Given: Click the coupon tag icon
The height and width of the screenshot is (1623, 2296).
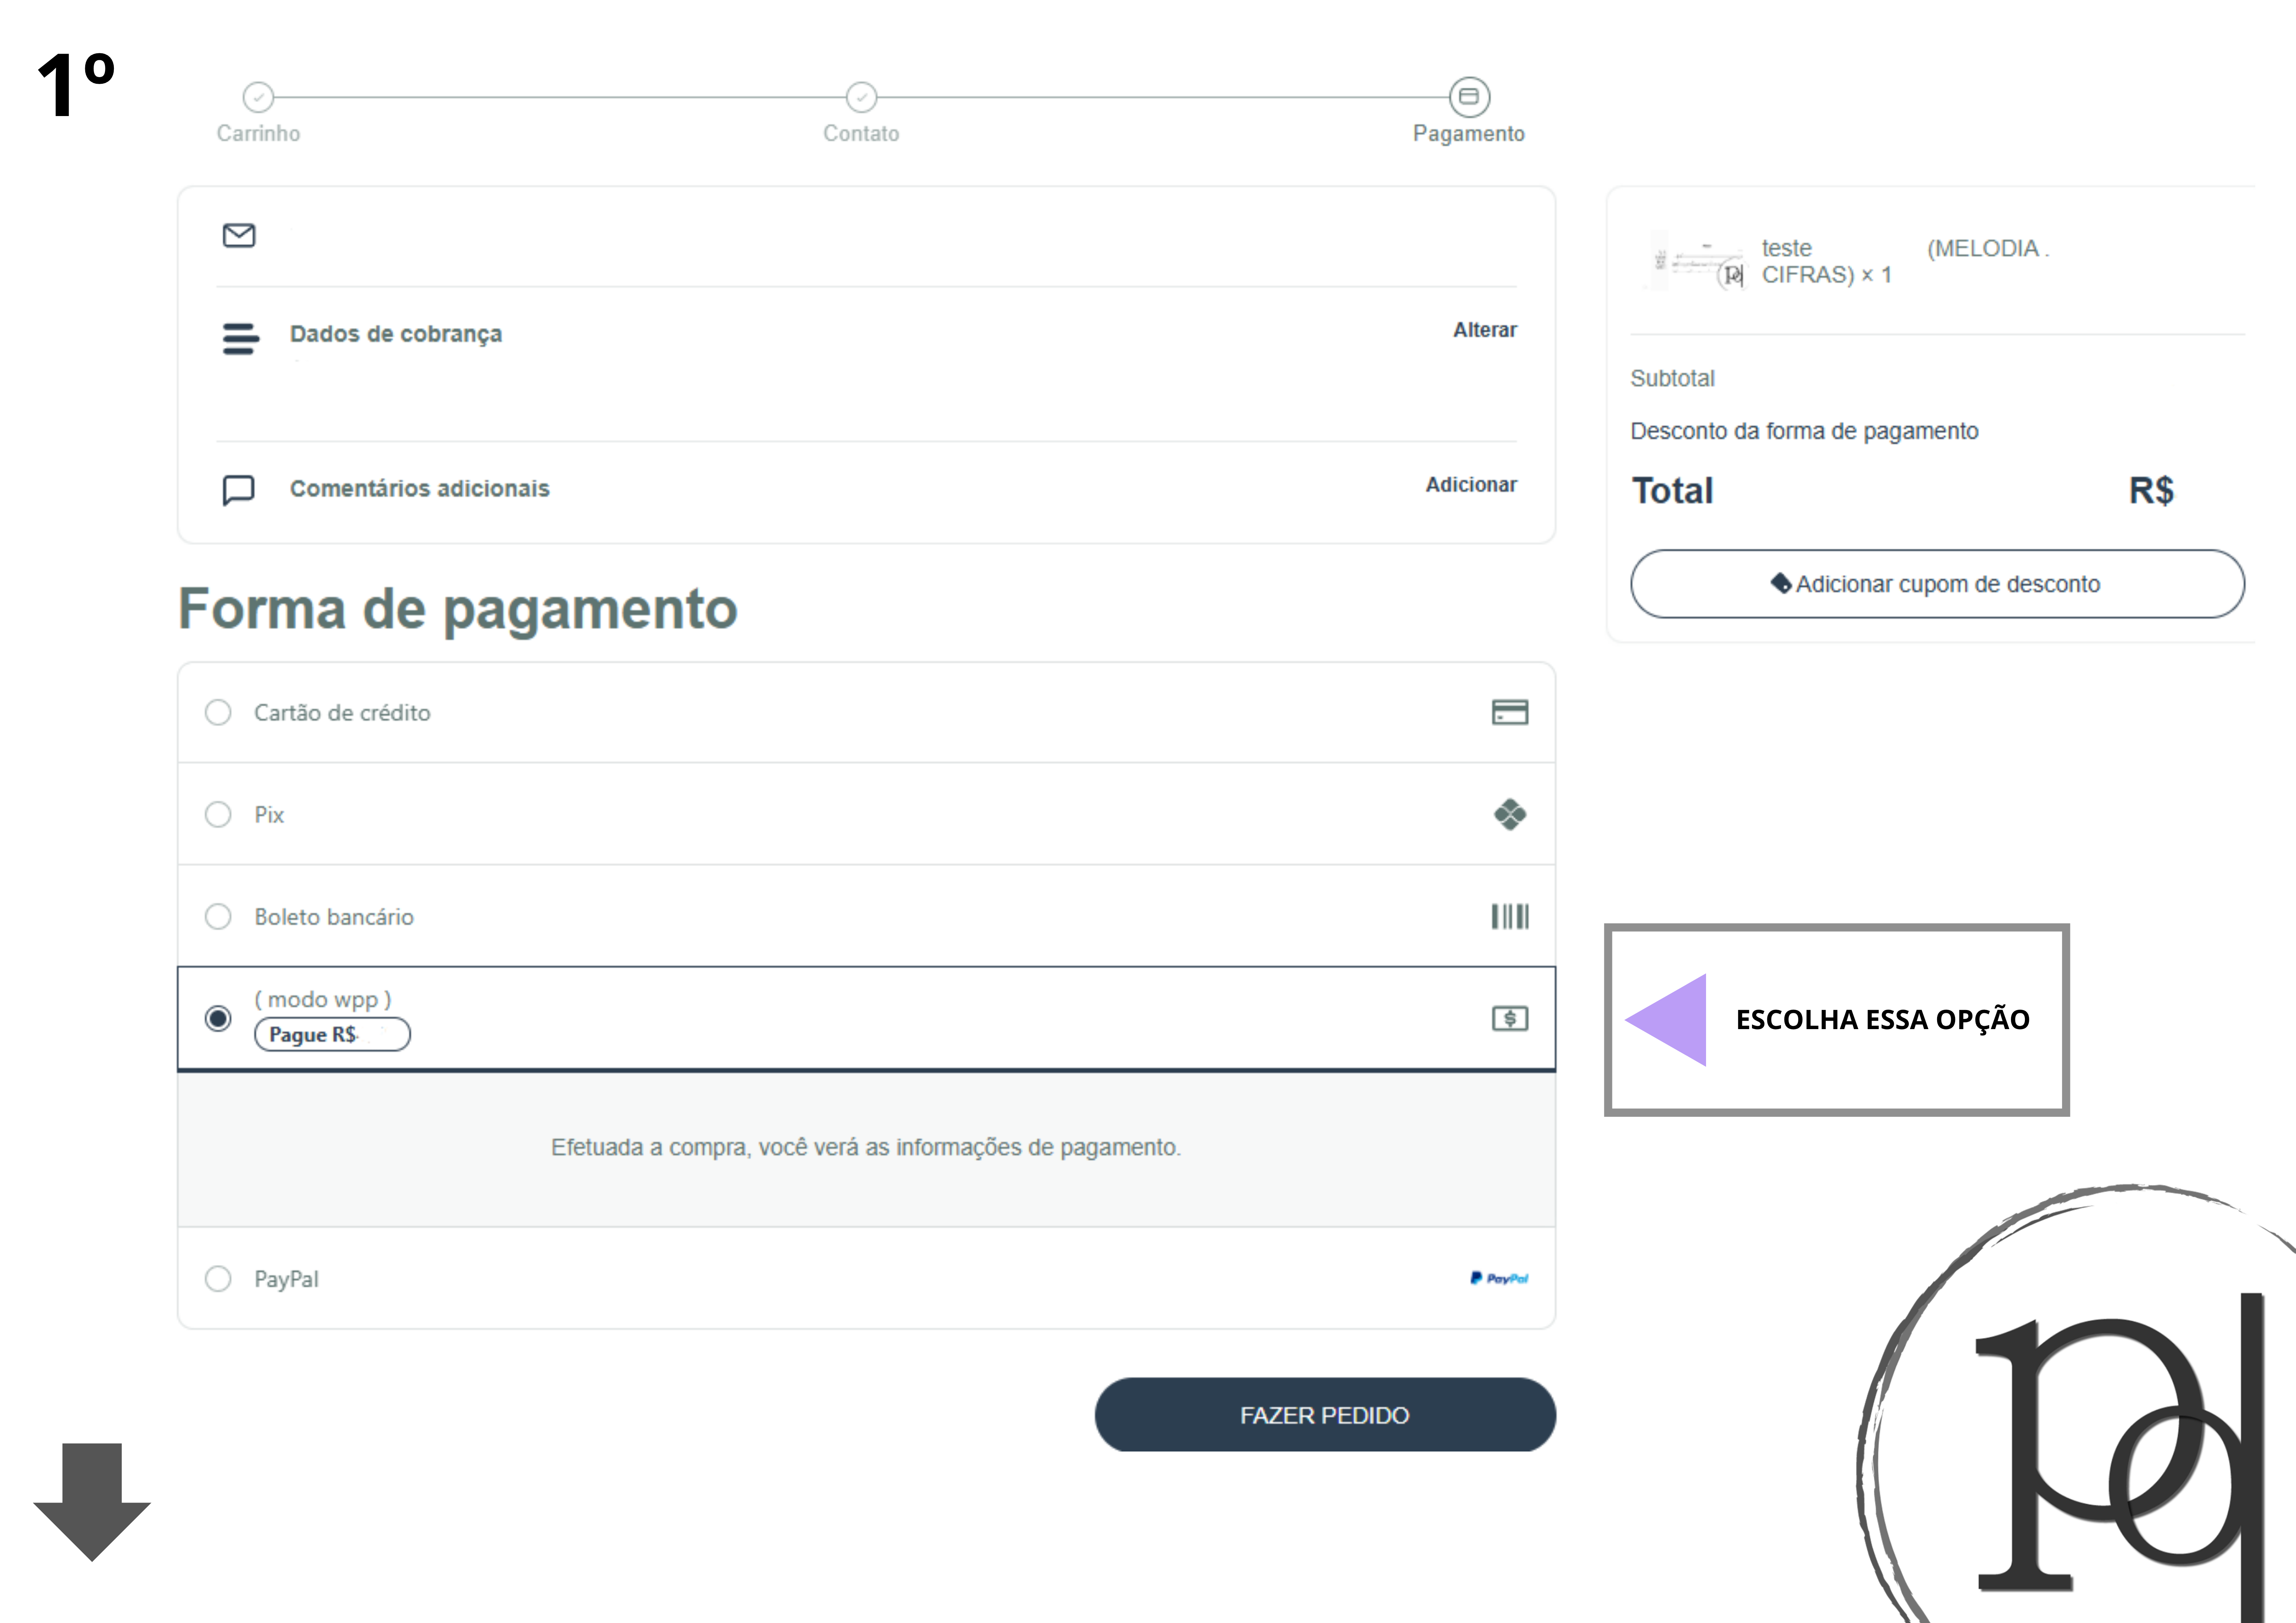Looking at the screenshot, I should pyautogui.click(x=1781, y=583).
